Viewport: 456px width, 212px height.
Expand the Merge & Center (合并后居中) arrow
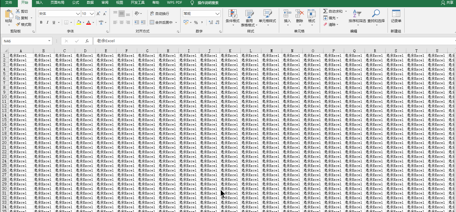(176, 22)
